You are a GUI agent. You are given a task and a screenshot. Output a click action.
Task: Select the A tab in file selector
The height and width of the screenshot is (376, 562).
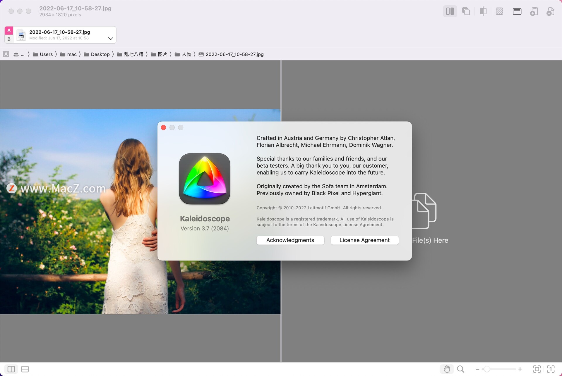tap(9, 31)
